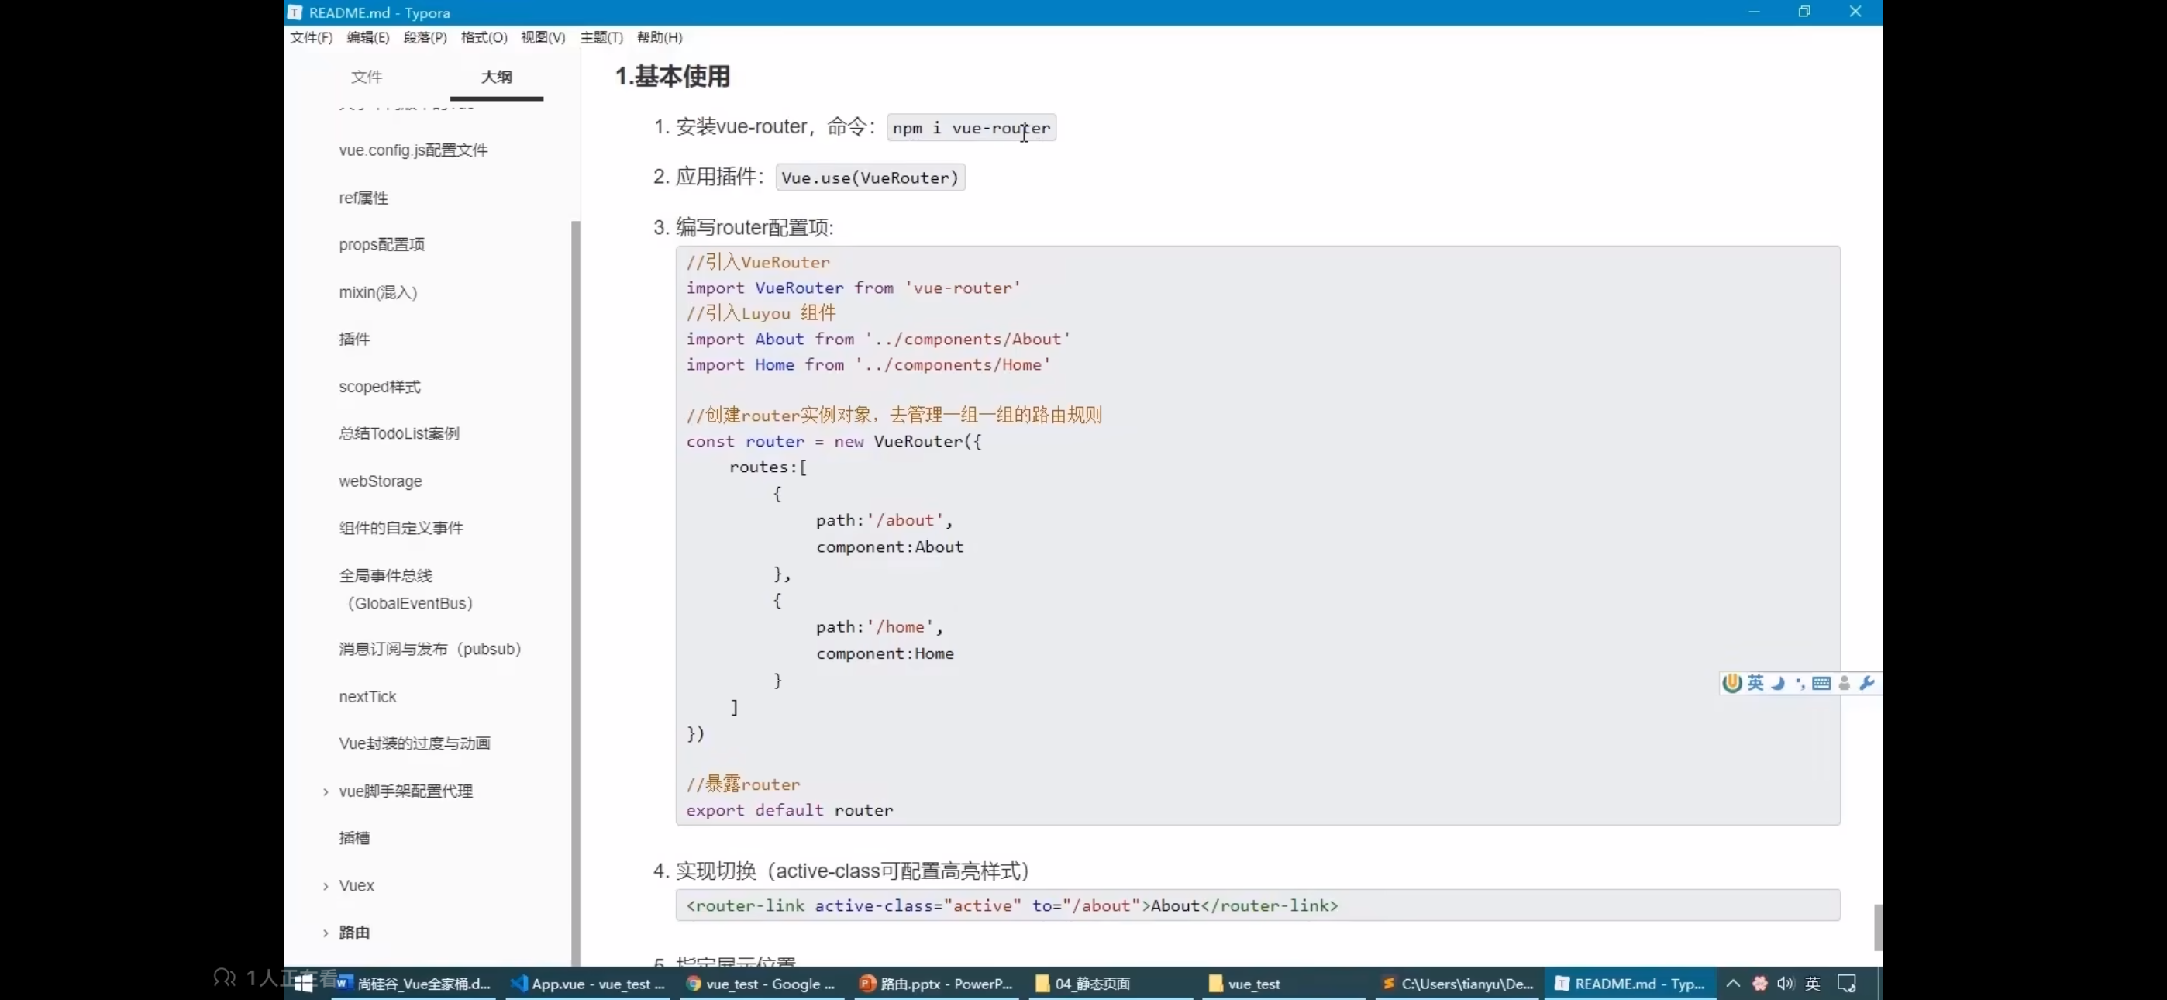
Task: Click the IME wrench settings icon
Action: click(1867, 683)
